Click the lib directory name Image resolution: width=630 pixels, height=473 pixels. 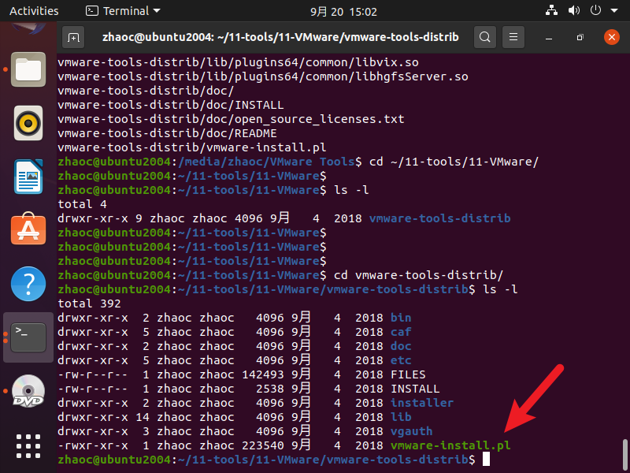tap(401, 417)
